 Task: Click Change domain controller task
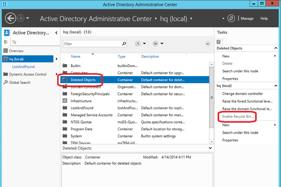click(x=242, y=93)
